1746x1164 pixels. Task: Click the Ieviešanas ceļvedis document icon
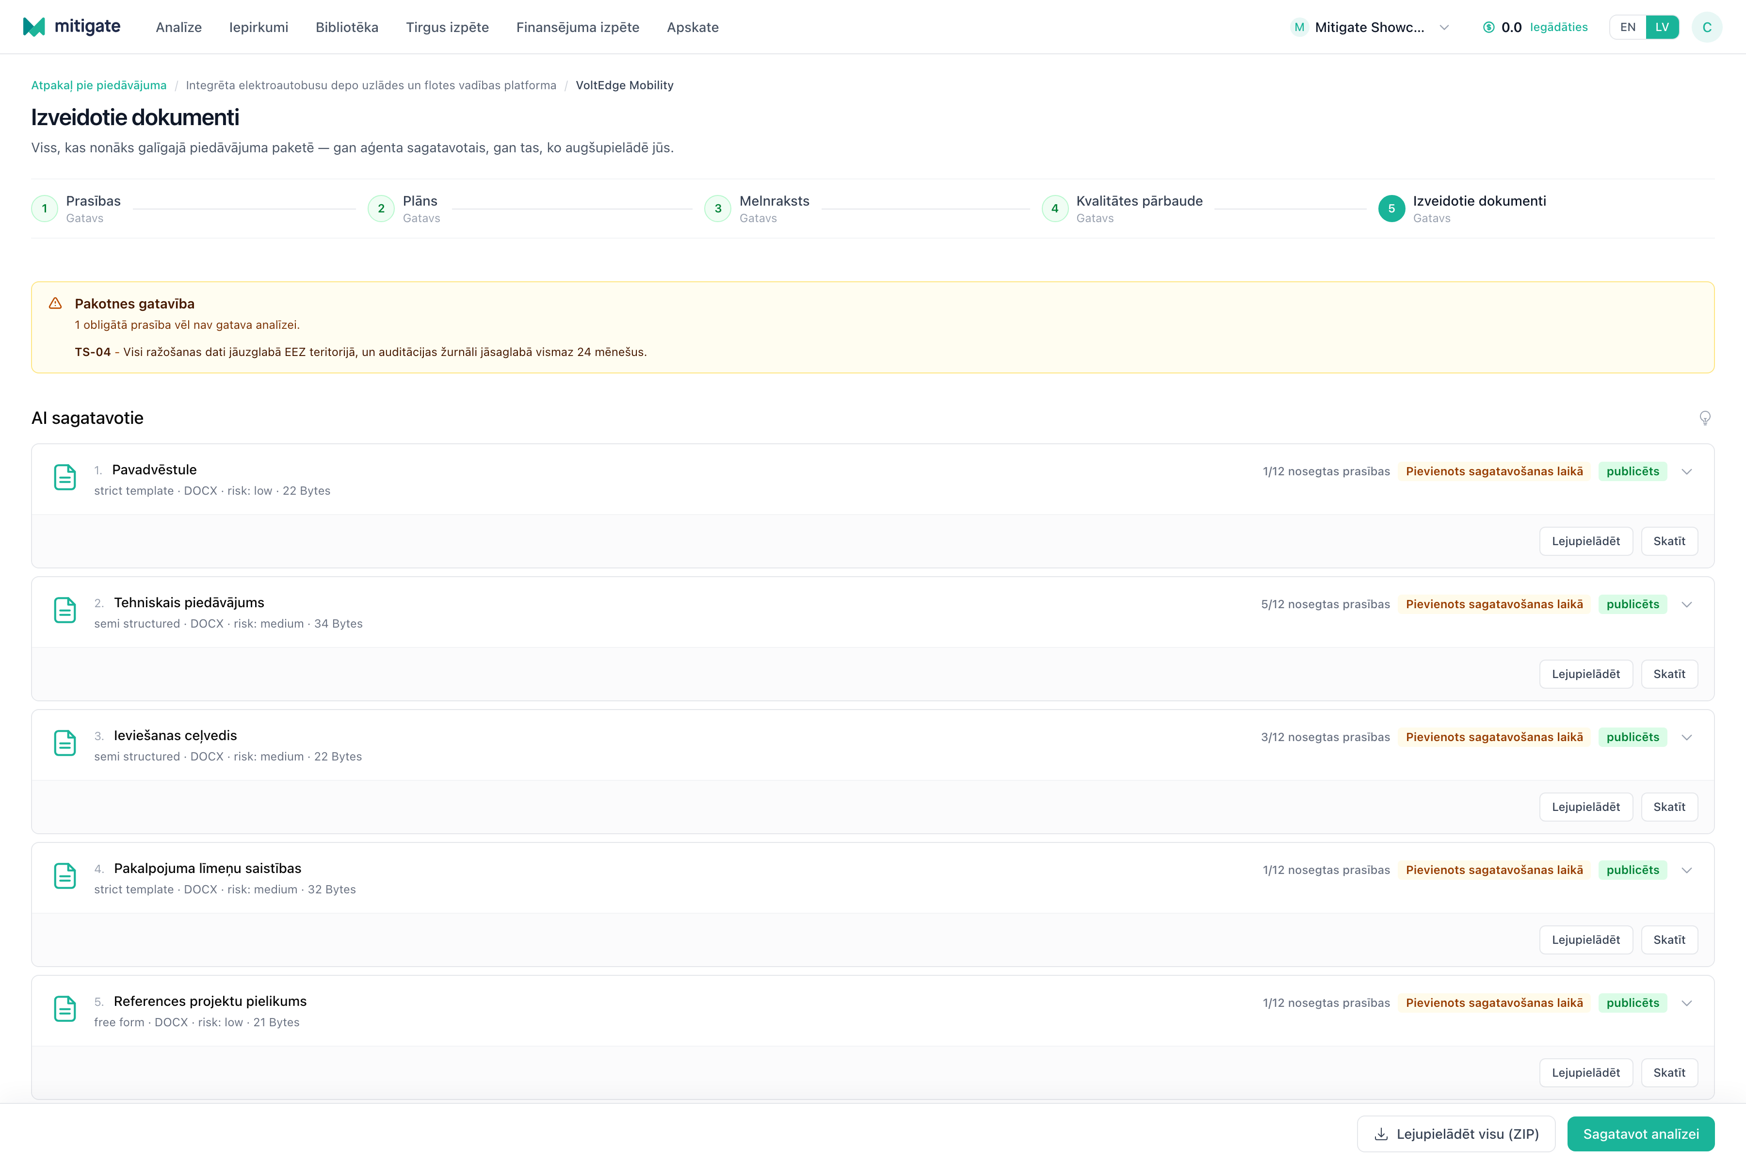[65, 743]
